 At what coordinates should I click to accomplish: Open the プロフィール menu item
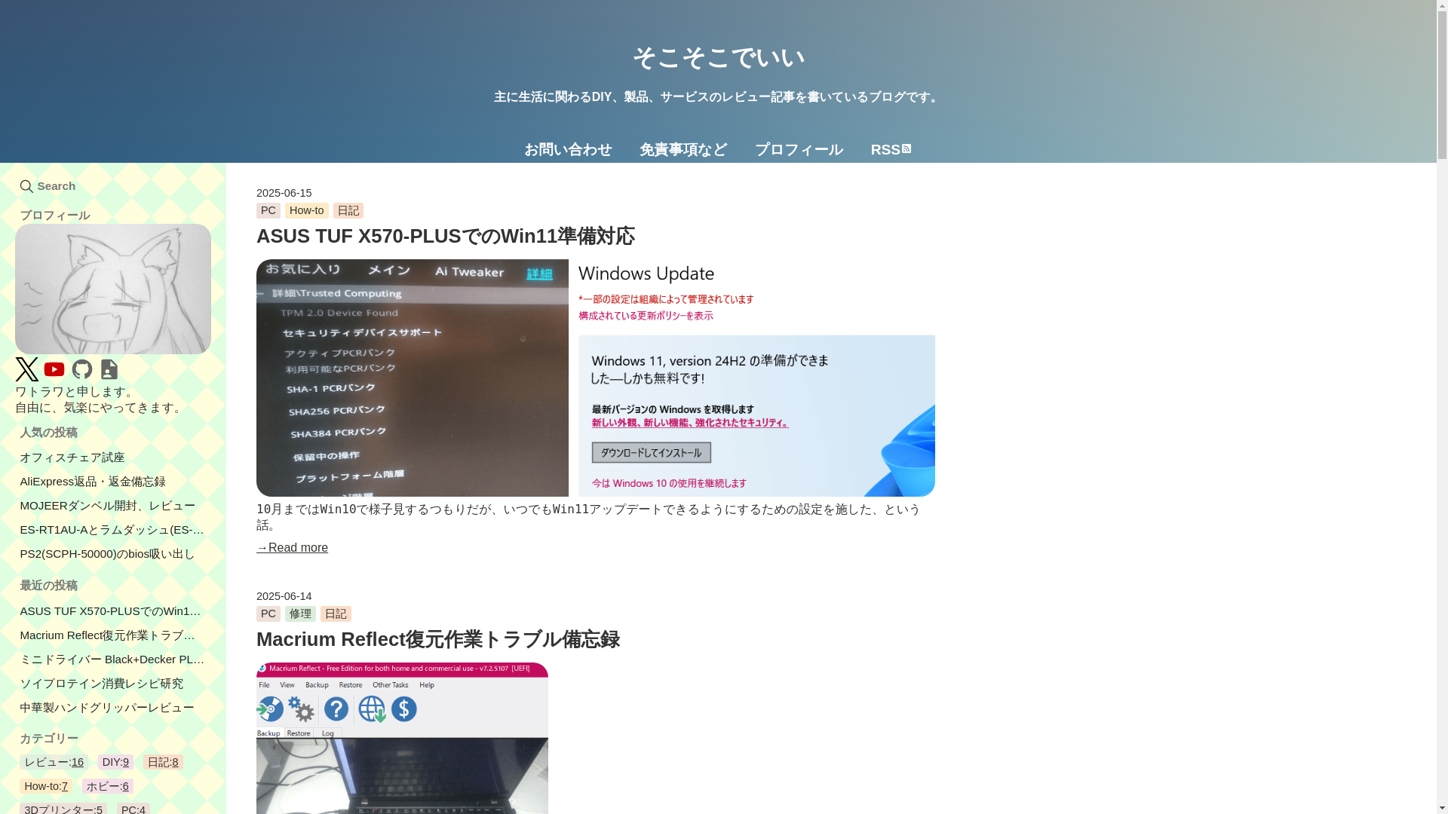(x=799, y=149)
